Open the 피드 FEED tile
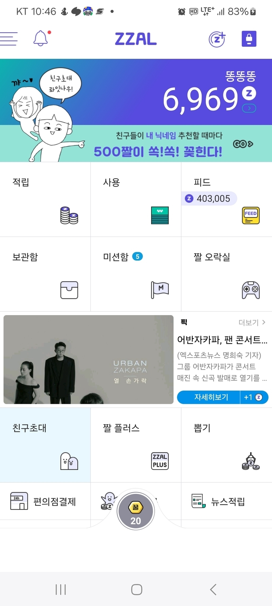The width and height of the screenshot is (272, 606). coord(226,199)
